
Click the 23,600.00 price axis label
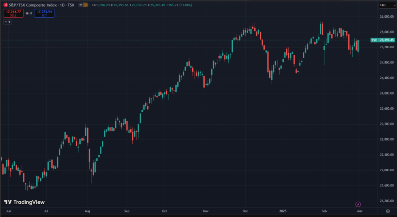click(x=387, y=108)
